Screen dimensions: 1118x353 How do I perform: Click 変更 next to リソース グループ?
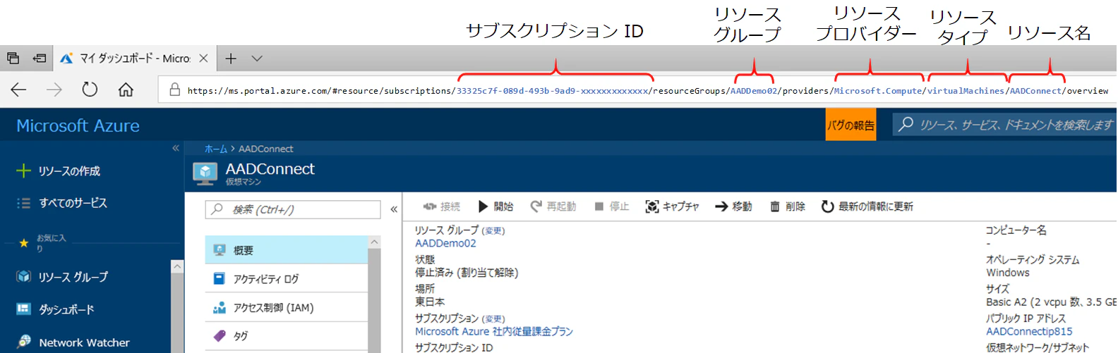coord(494,231)
